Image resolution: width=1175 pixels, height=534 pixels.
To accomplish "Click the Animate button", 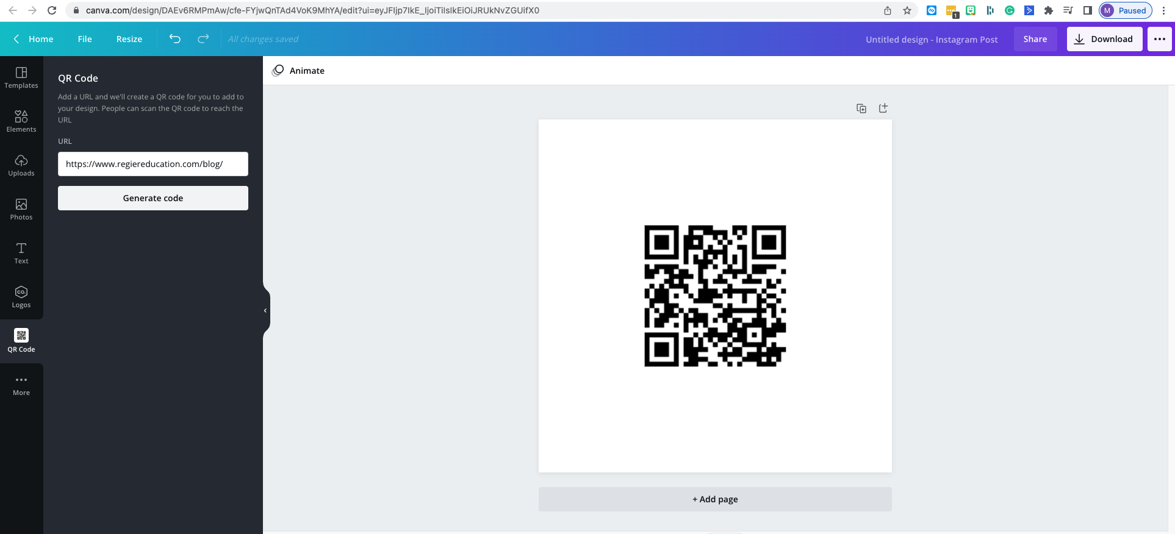I will pyautogui.click(x=298, y=71).
